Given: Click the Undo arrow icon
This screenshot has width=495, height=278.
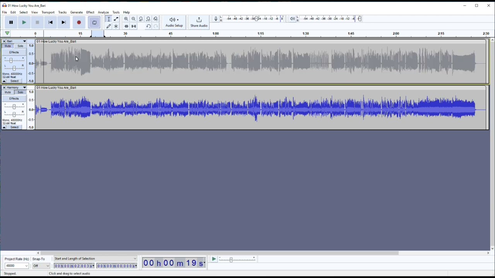Looking at the screenshot, I should 148,26.
